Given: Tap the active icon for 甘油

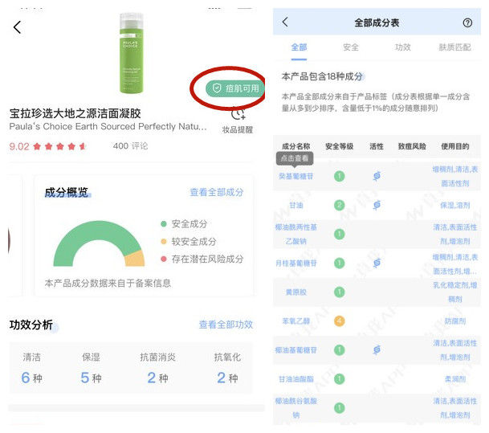Looking at the screenshot, I should click(377, 205).
